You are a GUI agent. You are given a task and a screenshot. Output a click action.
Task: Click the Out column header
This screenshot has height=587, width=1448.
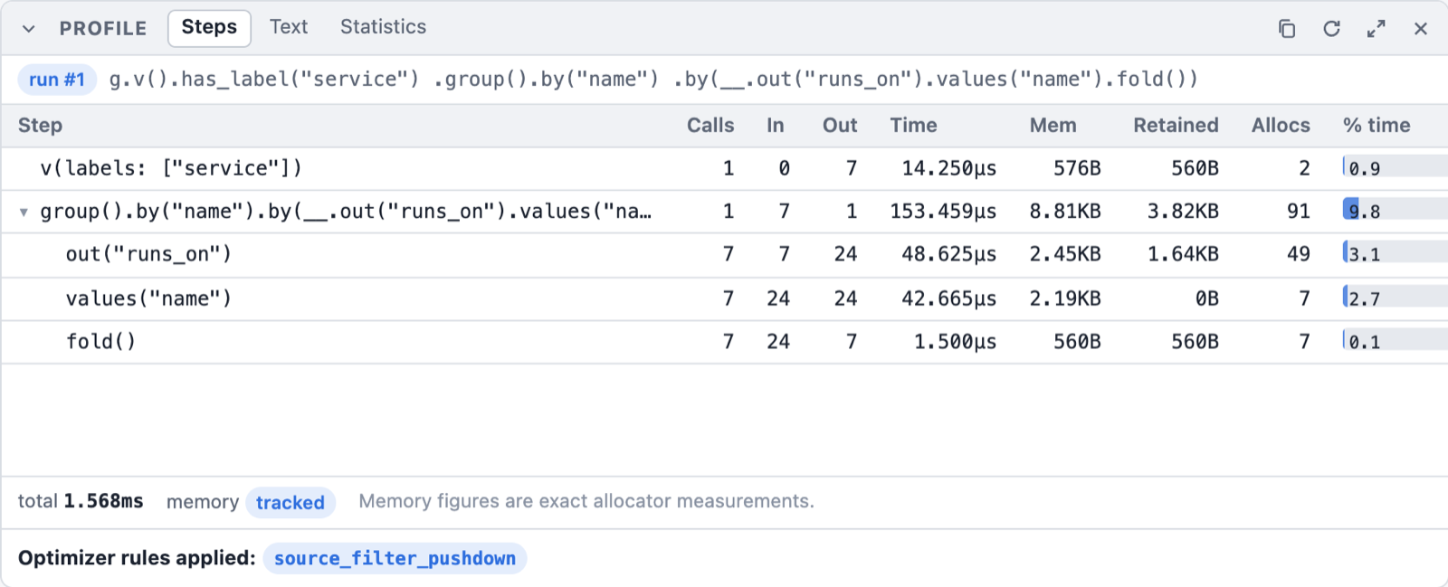pyautogui.click(x=840, y=126)
